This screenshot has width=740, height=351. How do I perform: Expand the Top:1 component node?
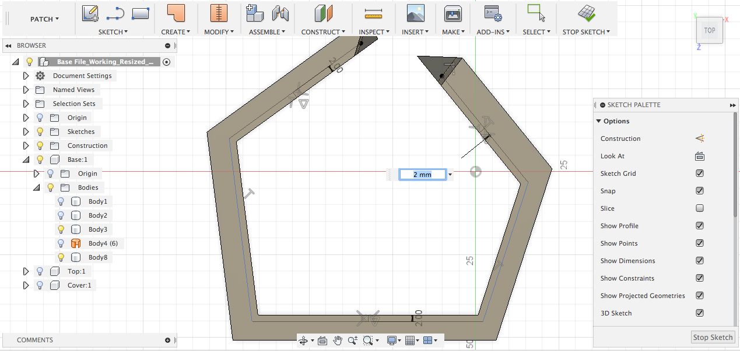pos(26,271)
